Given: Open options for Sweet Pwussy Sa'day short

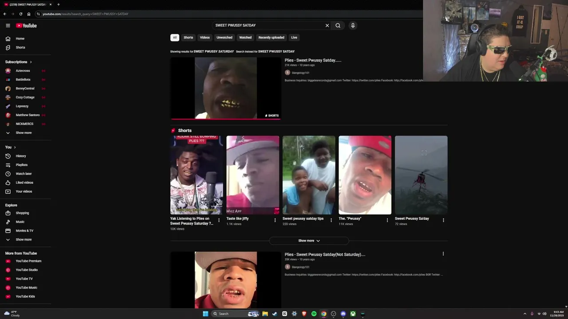Looking at the screenshot, I should coord(443,220).
